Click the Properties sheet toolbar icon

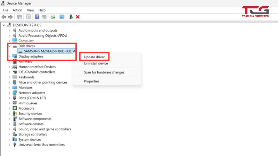tap(28, 17)
